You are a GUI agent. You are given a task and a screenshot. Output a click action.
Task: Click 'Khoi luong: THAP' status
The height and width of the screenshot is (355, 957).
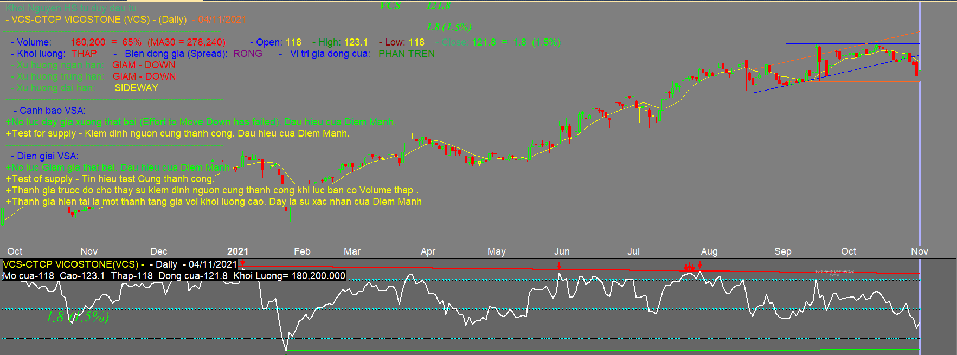pos(56,54)
